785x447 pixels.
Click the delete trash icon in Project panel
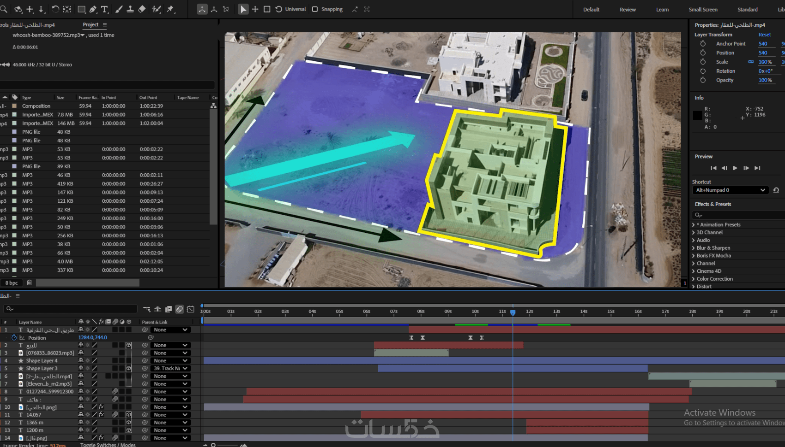tap(29, 282)
